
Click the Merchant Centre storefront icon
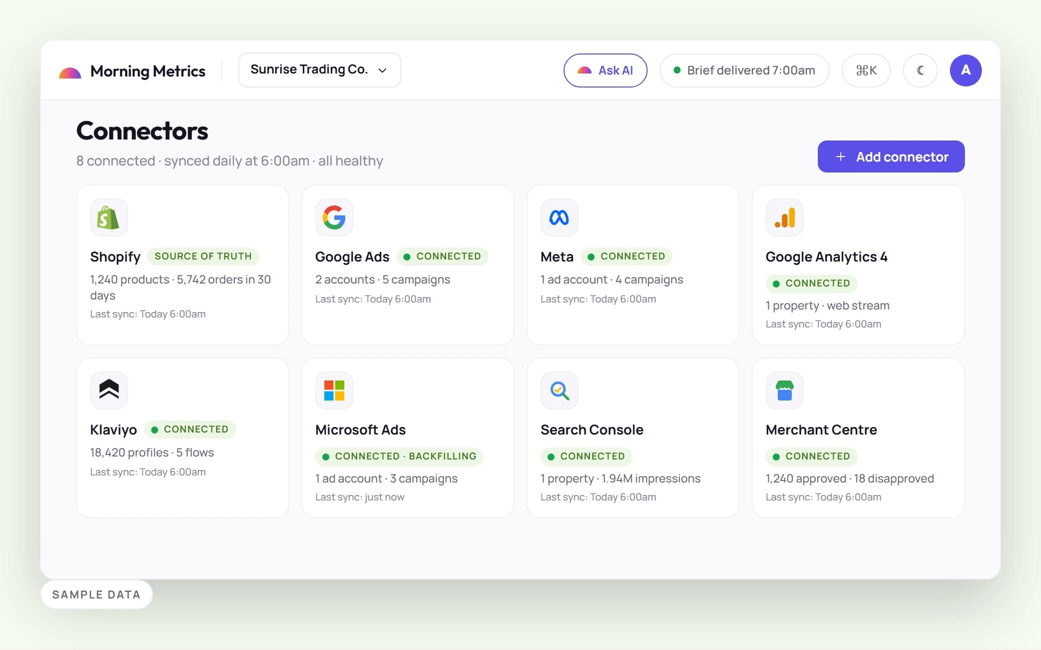[784, 390]
